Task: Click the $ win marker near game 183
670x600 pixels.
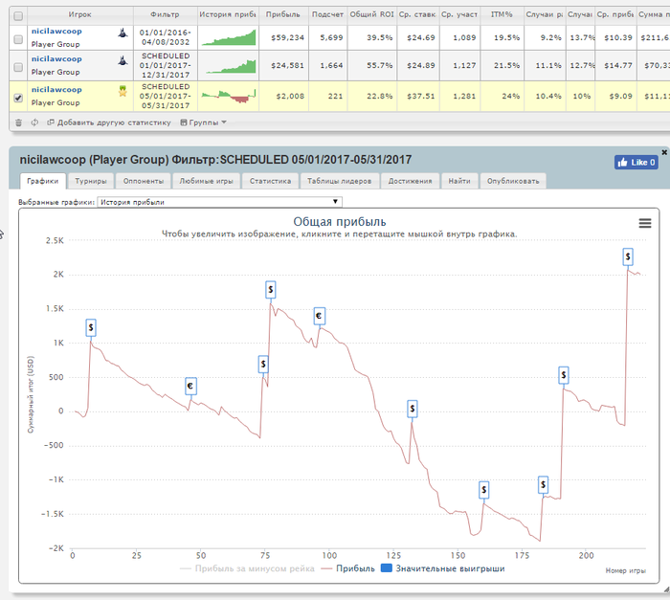Action: coord(543,484)
